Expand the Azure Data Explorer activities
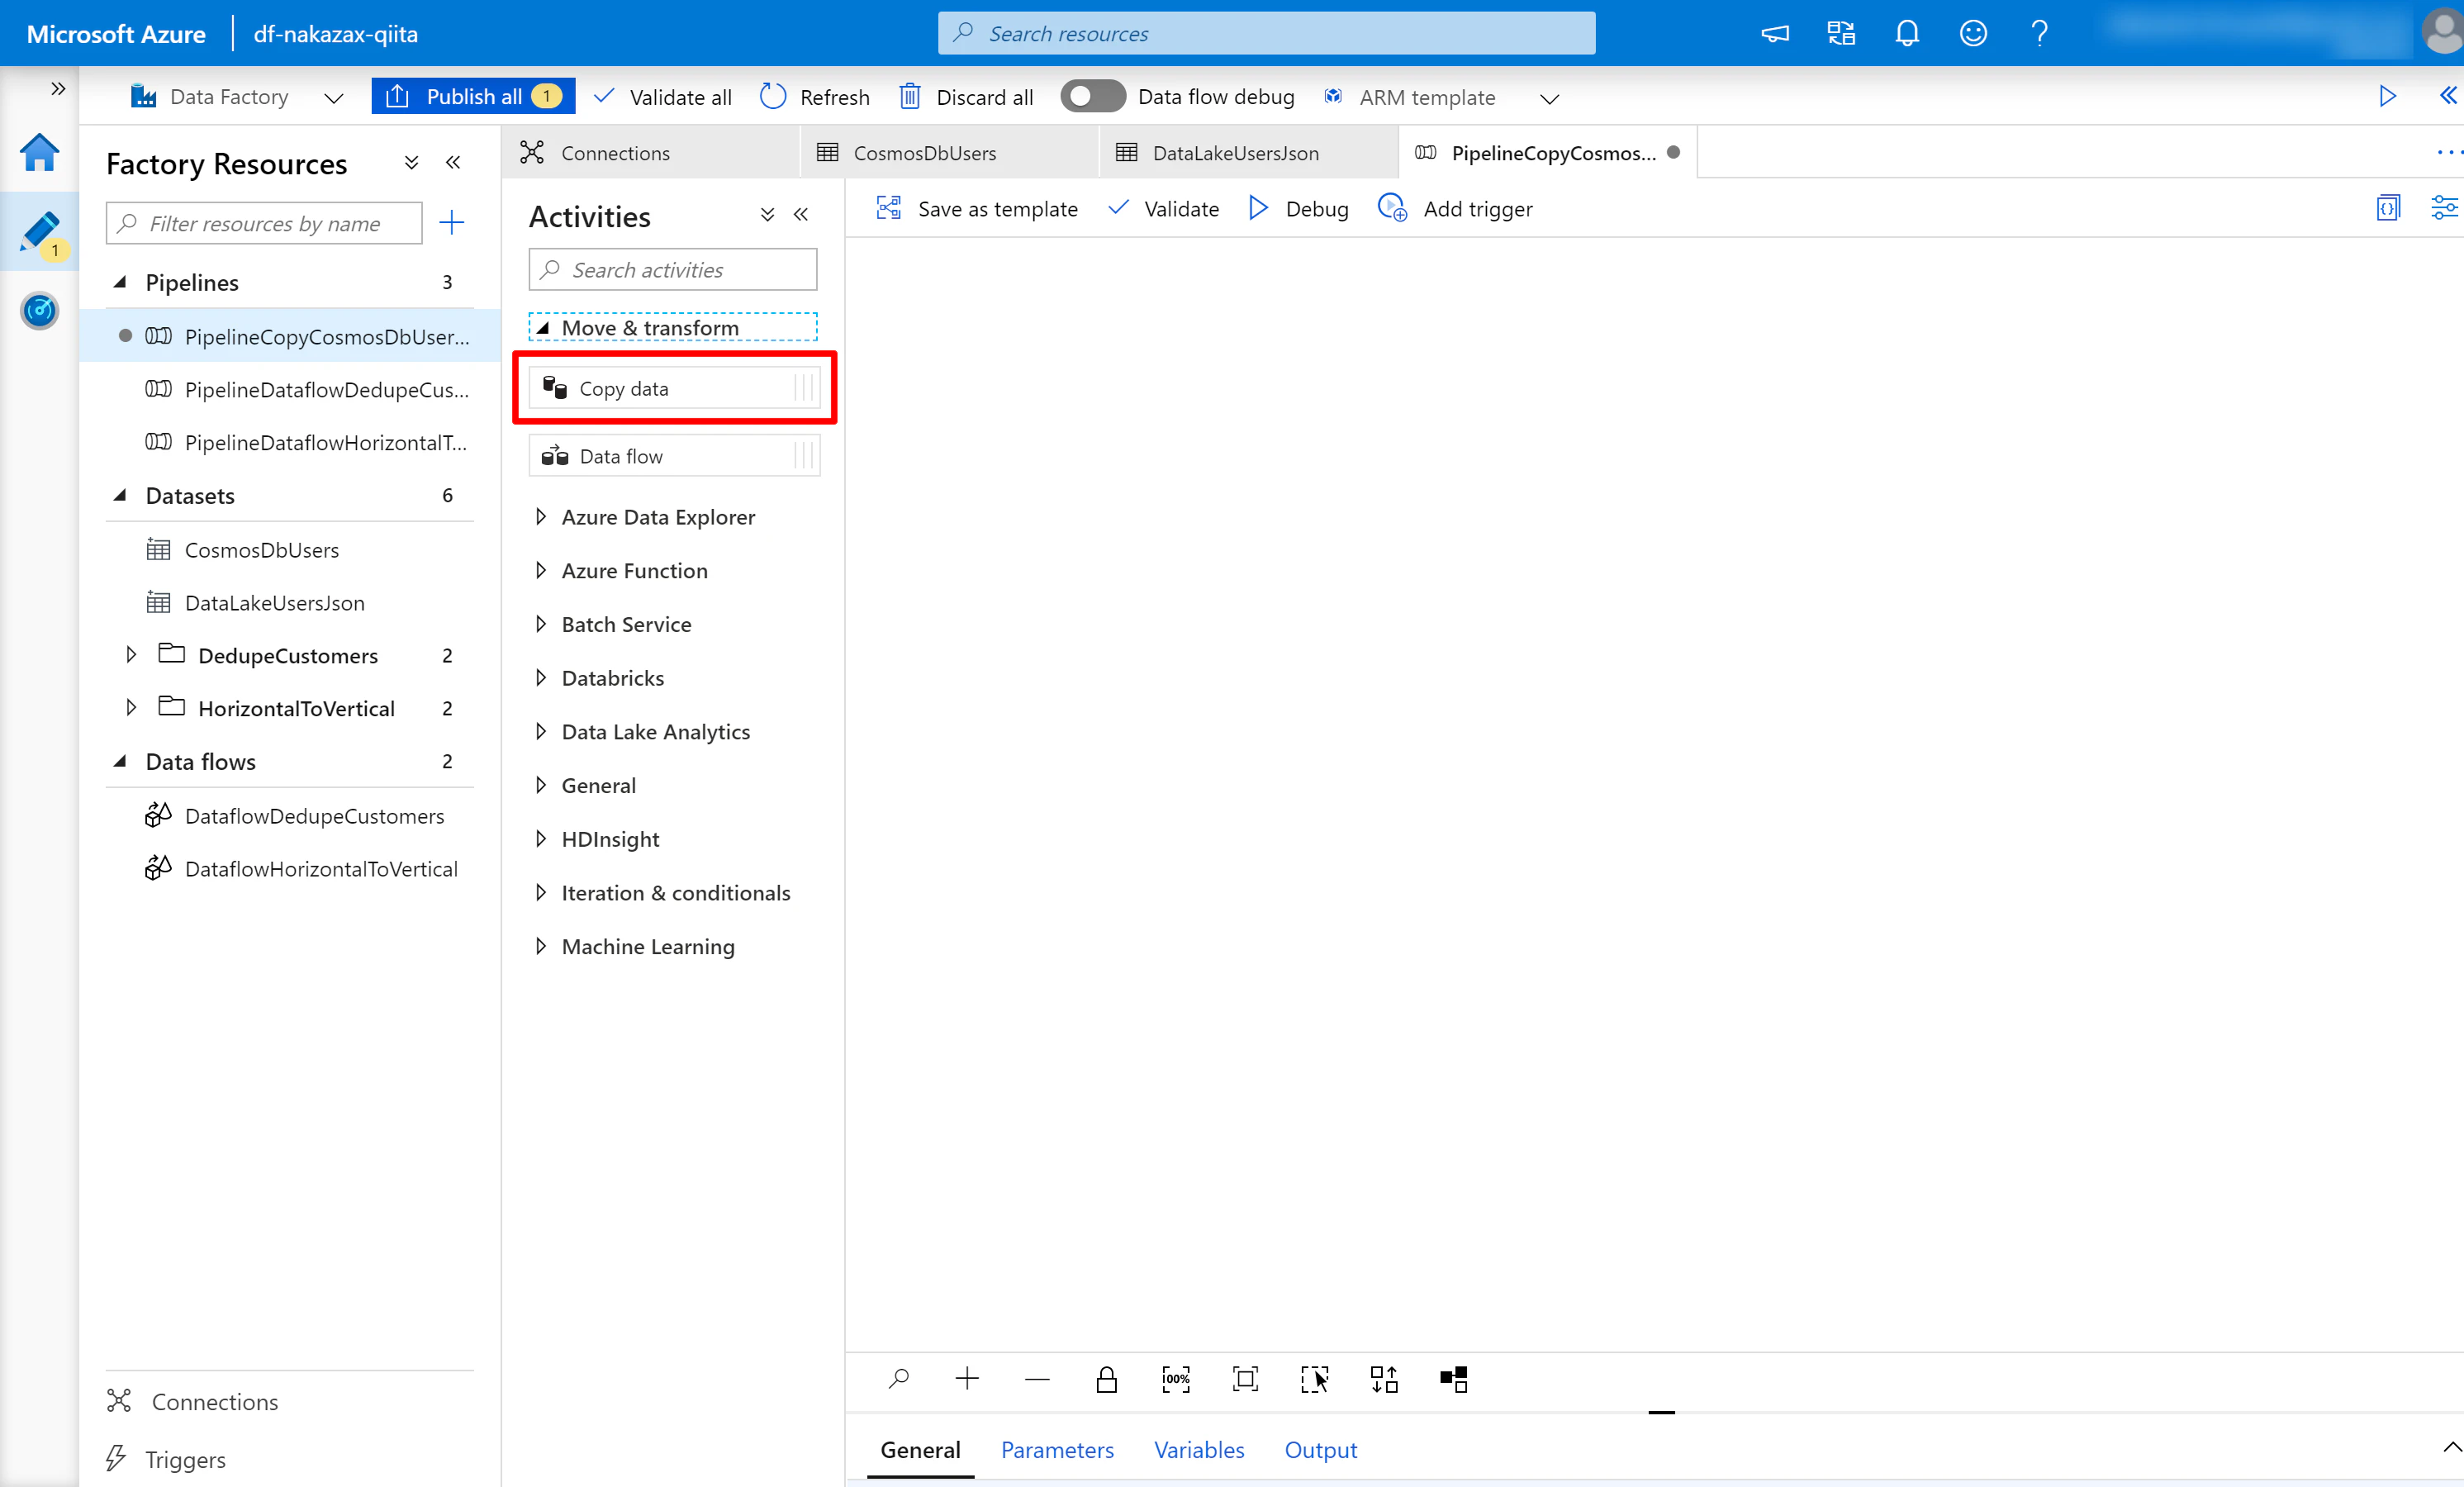 (541, 517)
